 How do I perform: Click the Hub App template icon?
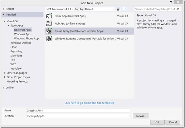(x=49, y=23)
